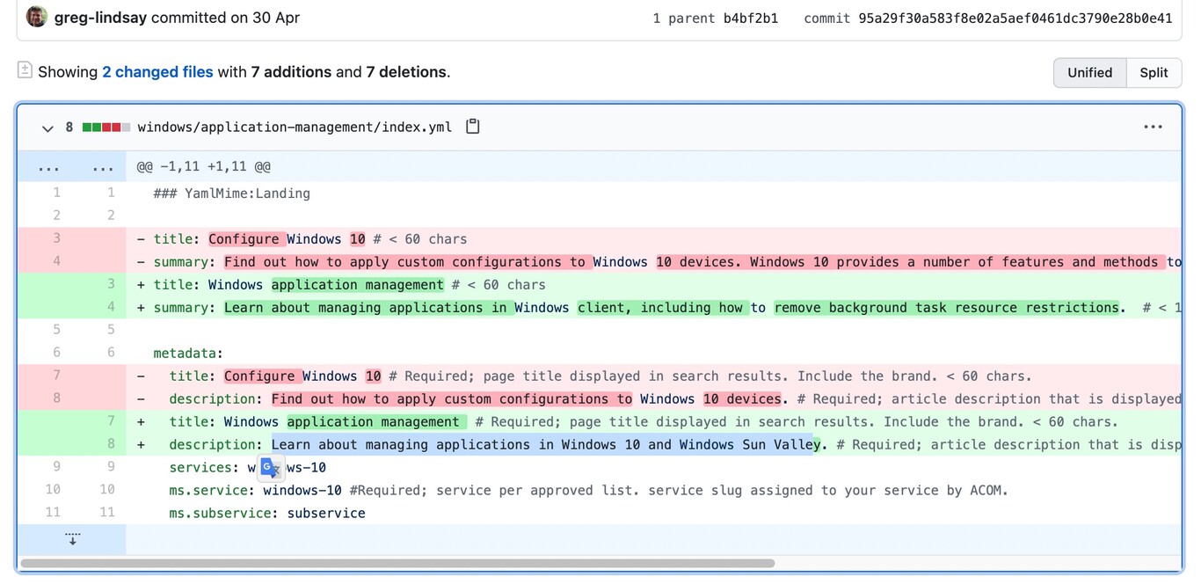Open the file options three-dot menu

tap(1153, 128)
